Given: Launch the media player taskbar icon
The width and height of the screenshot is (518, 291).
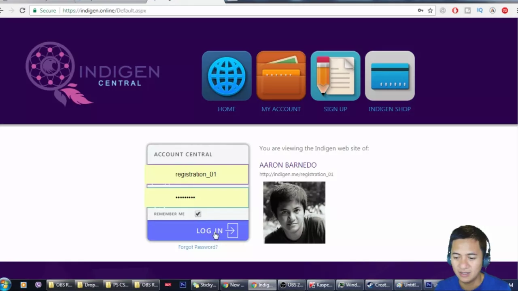Looking at the screenshot, I should point(23,285).
